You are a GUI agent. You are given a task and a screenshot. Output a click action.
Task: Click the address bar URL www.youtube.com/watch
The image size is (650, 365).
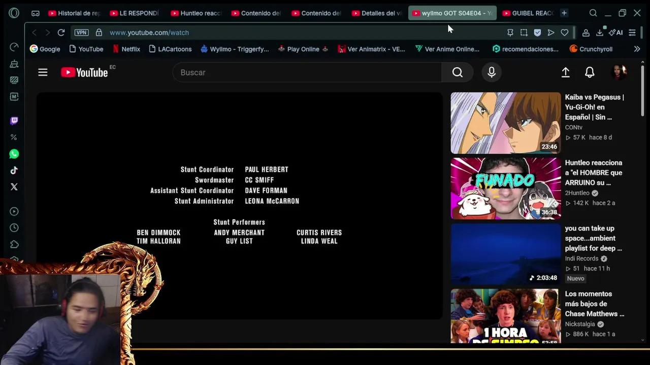pyautogui.click(x=149, y=32)
